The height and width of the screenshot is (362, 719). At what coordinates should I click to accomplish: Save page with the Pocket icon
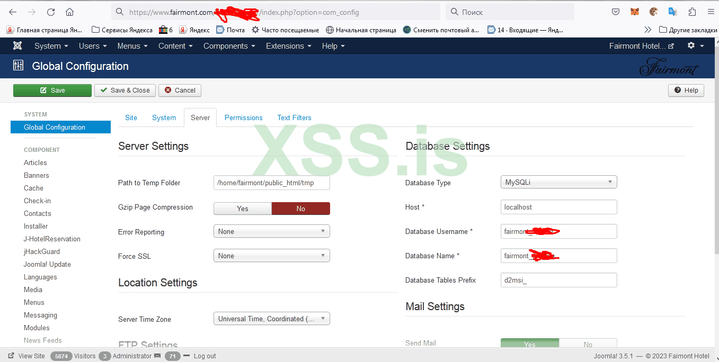[x=616, y=12]
